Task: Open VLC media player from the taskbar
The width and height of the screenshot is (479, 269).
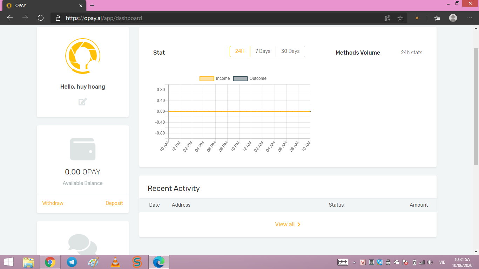Action: point(115,262)
